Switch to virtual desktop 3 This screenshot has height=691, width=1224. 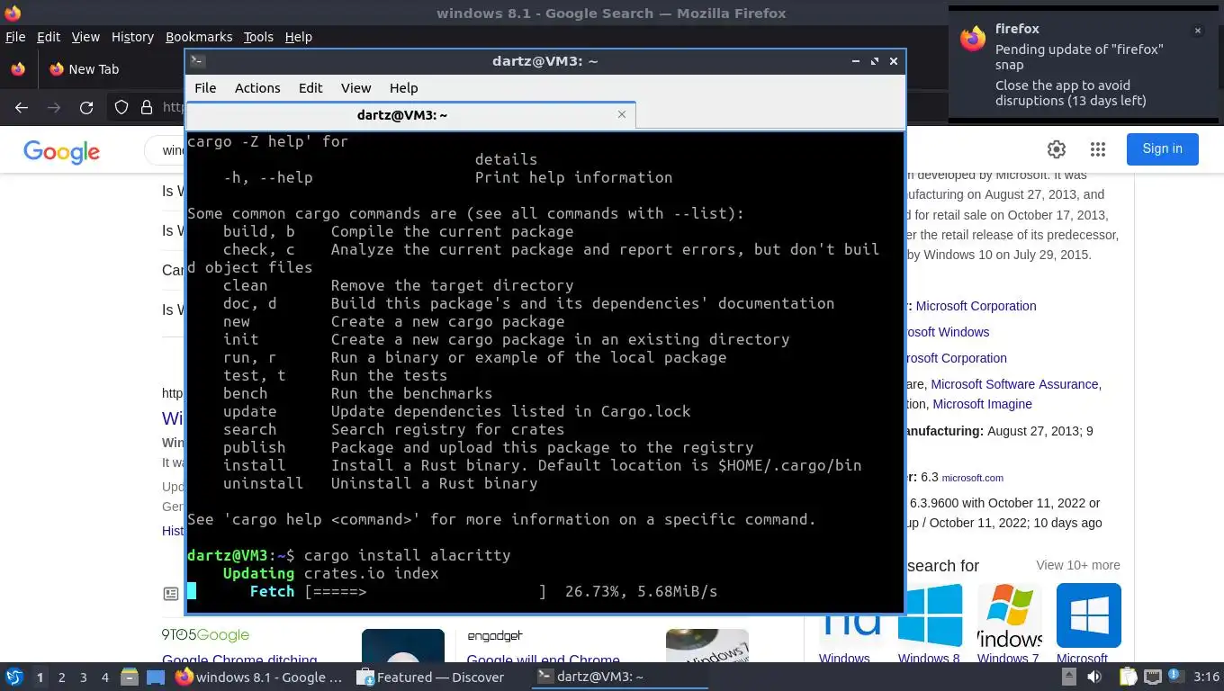84,677
